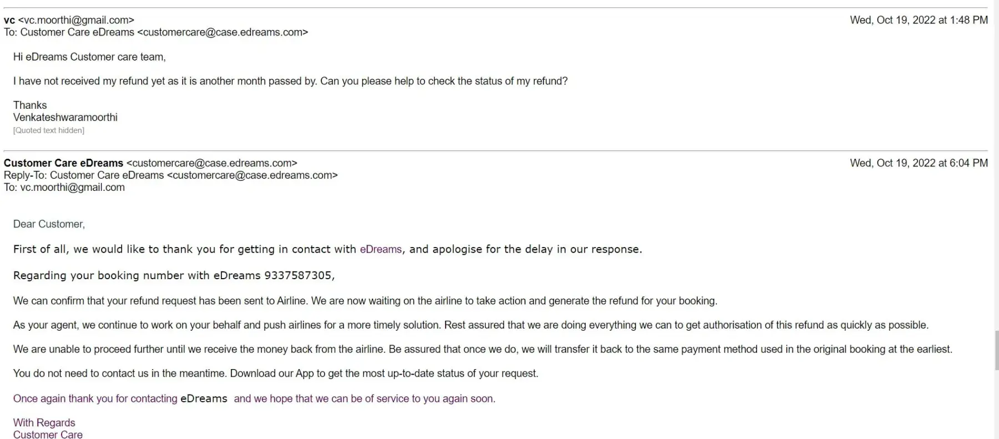Click the "Hi eDreams Customer care team," greeting
The height and width of the screenshot is (439, 999).
pos(89,57)
